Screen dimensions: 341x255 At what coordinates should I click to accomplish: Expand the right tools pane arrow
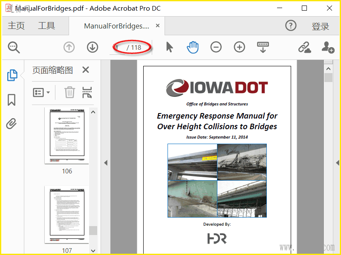pyautogui.click(x=338, y=163)
